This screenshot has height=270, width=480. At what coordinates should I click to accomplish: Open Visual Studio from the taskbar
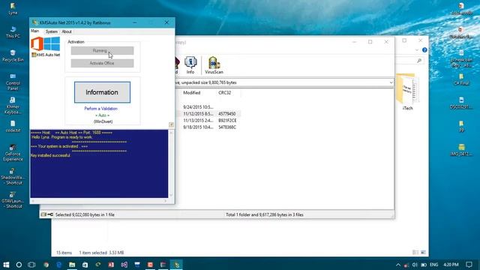click(124, 265)
